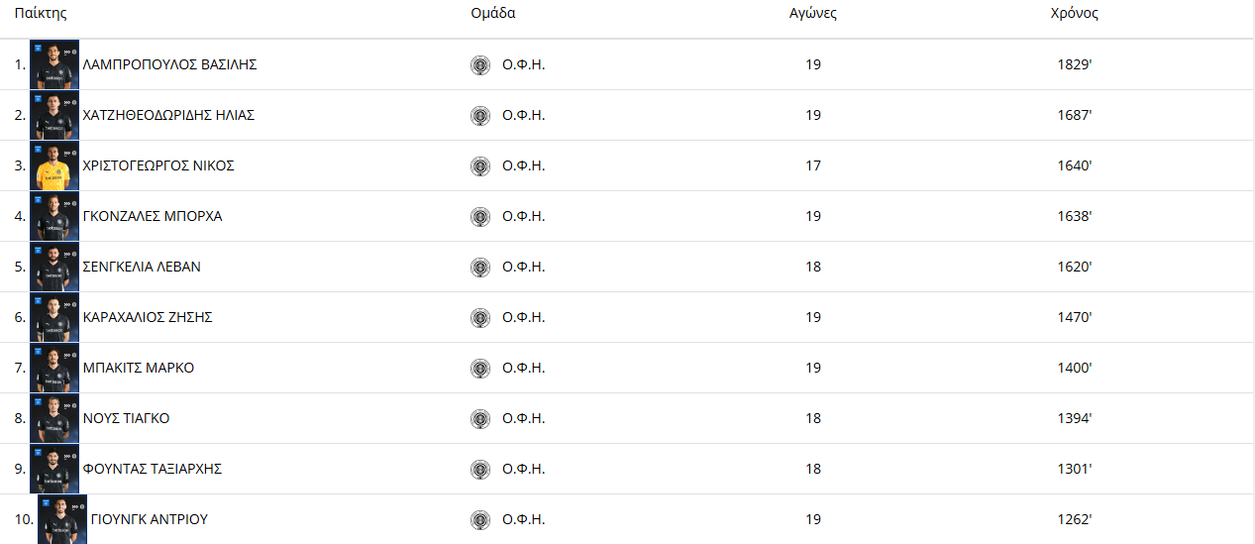1255x544 pixels.
Task: Open player link ΜΠΑΚΙΤΣ ΜΑΡΚΟ
Action: click(x=139, y=368)
